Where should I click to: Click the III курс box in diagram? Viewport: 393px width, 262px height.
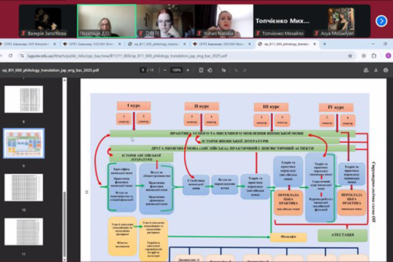click(271, 107)
